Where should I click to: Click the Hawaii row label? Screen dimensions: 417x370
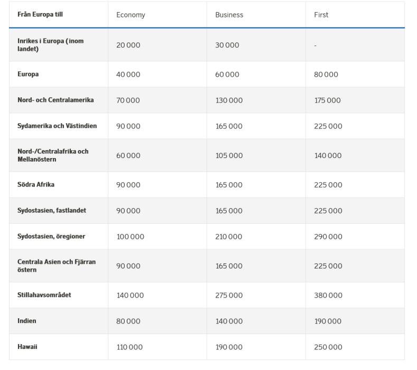(x=27, y=347)
